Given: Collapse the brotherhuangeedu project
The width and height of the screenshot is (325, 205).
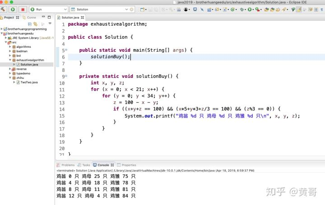Looking at the screenshot, I should (2, 33).
